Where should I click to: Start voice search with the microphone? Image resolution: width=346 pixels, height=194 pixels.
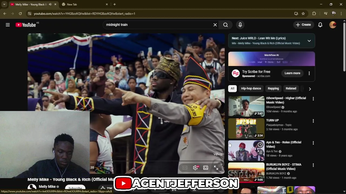240,25
